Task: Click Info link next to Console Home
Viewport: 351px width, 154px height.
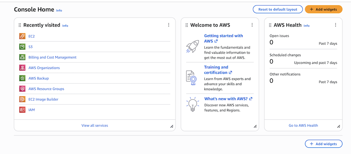Action: [x=59, y=10]
